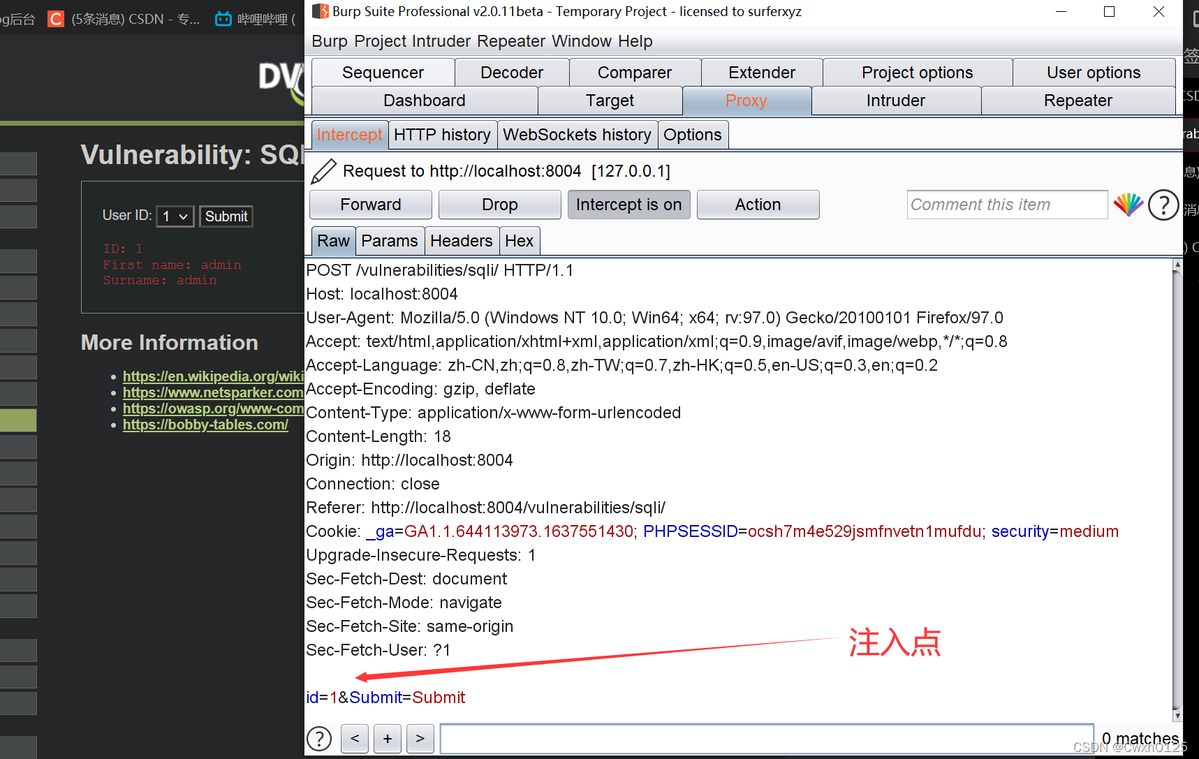This screenshot has height=759, width=1199.
Task: Forward the intercepted request
Action: [371, 205]
